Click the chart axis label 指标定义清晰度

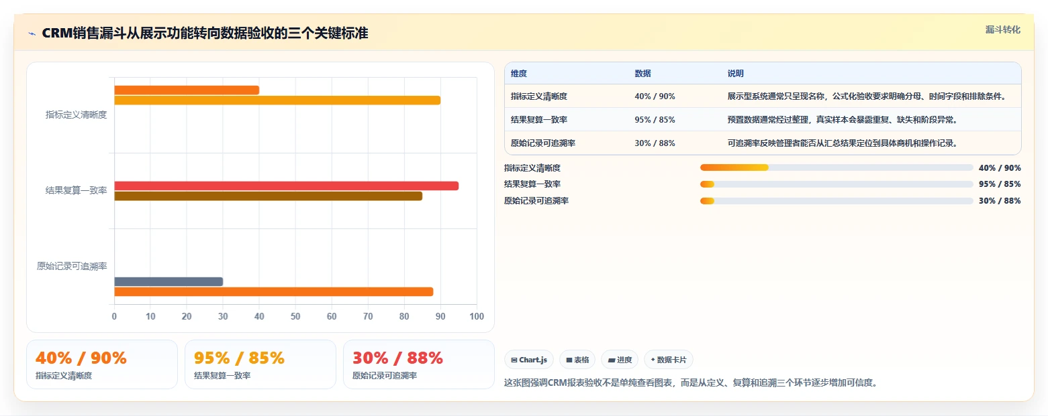coord(76,115)
